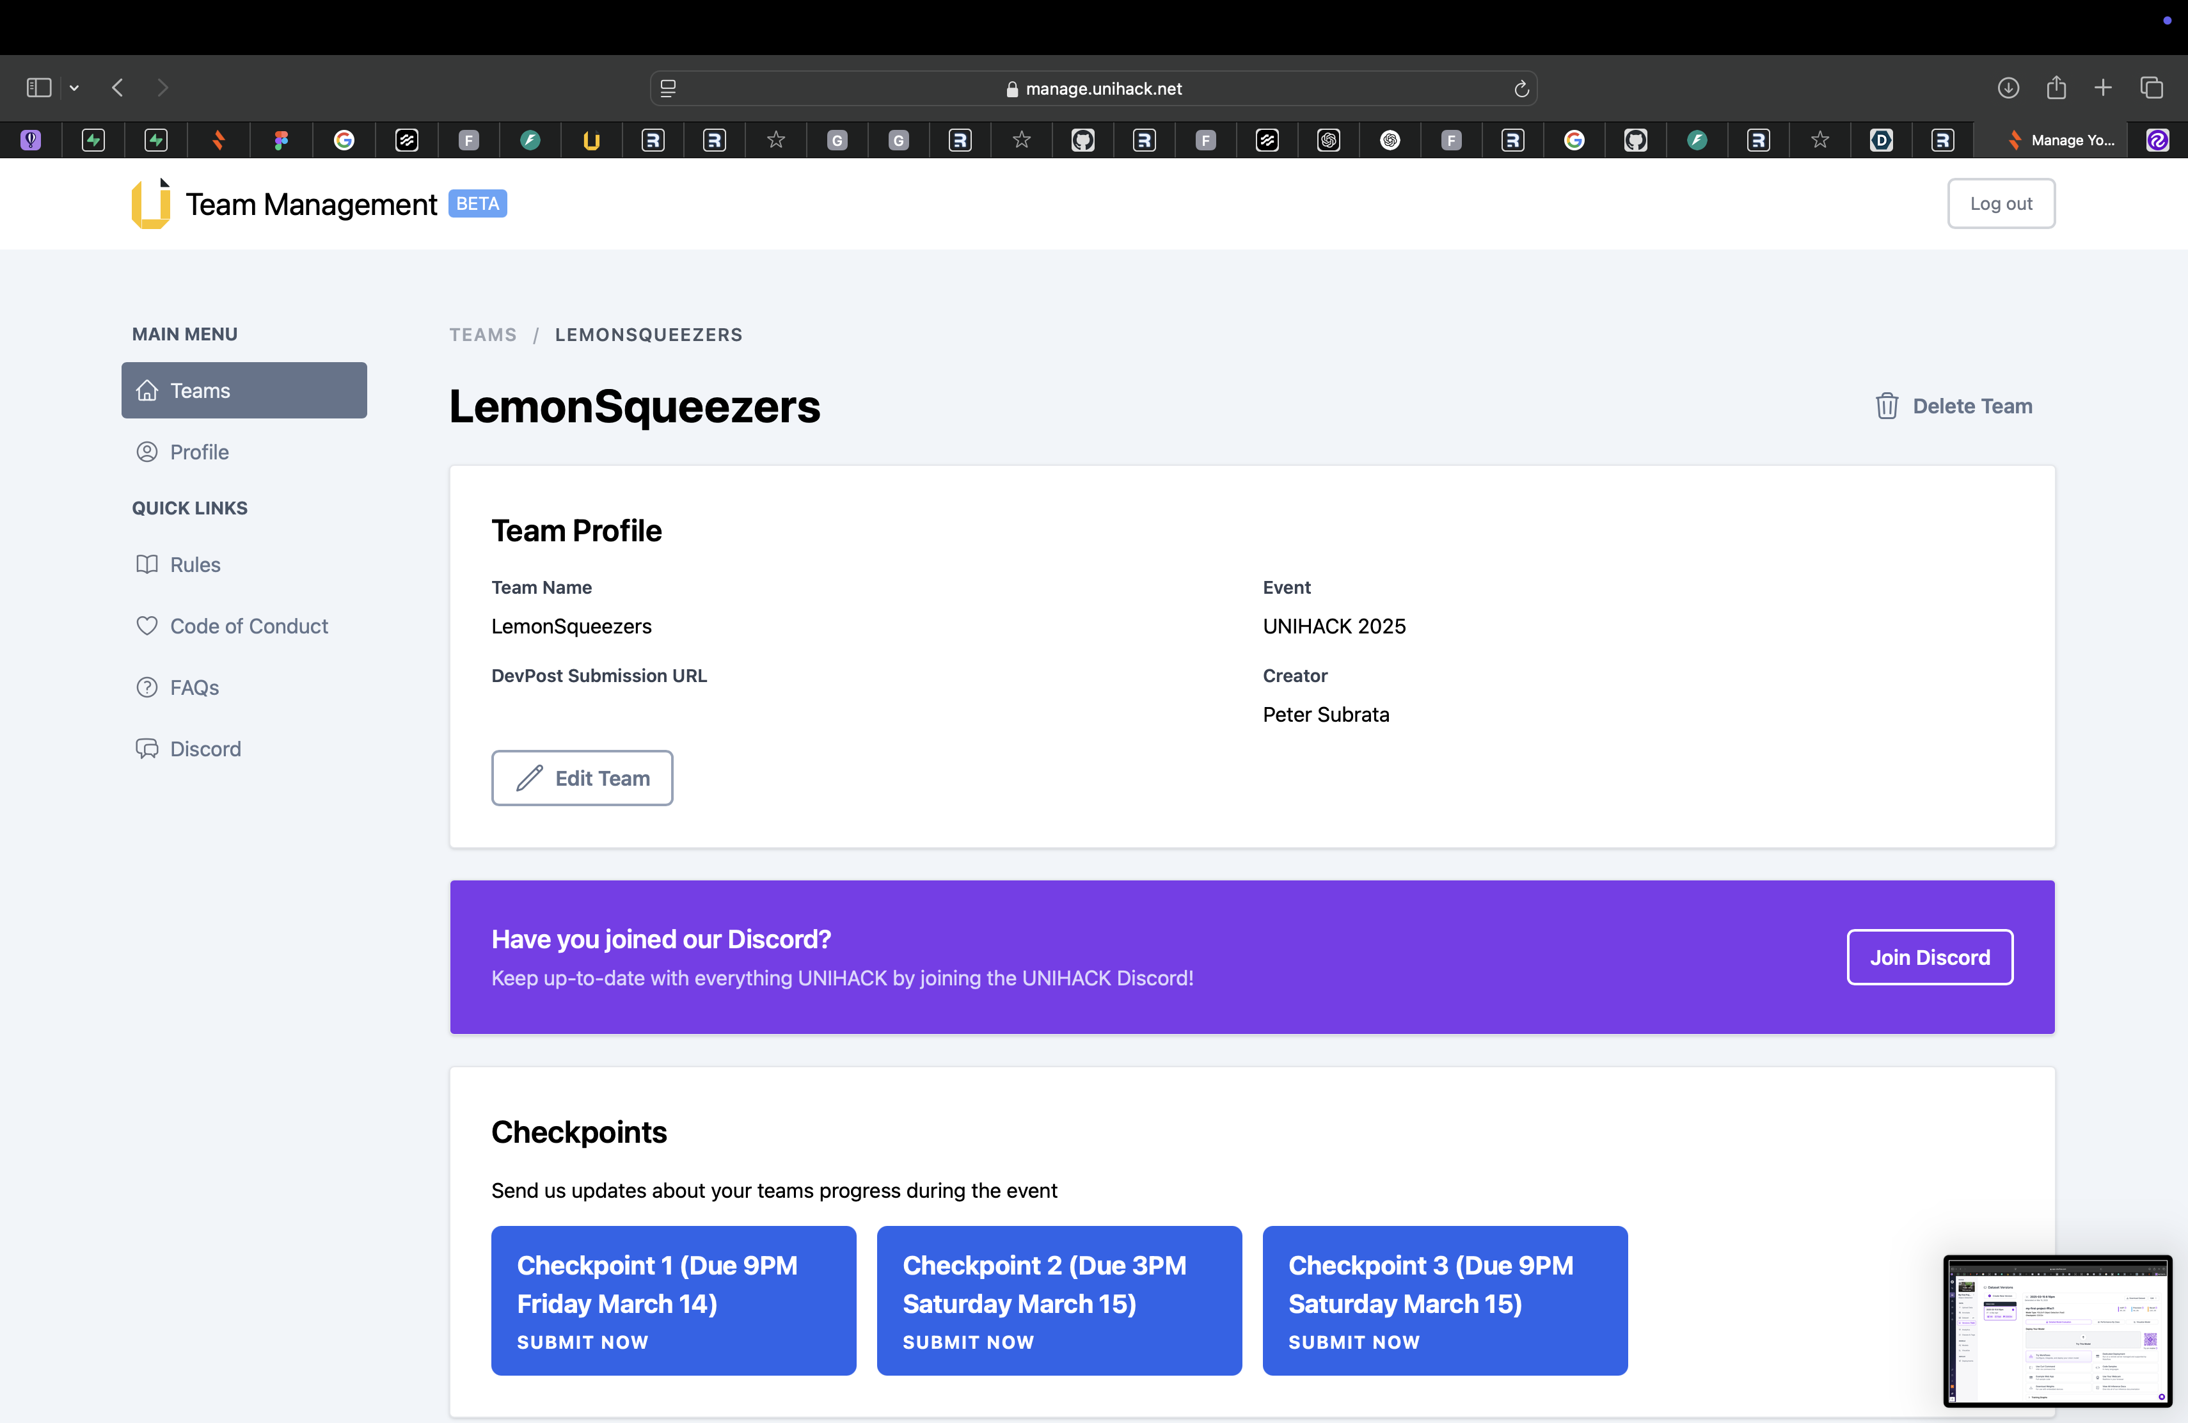Click the trash icon next to Delete Team

tap(1885, 406)
